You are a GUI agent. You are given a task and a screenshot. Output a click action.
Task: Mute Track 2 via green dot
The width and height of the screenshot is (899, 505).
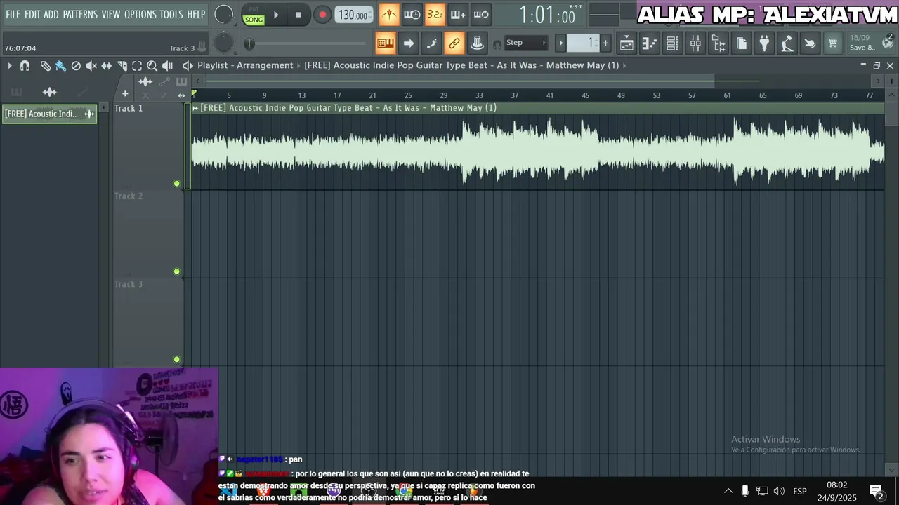pos(176,271)
